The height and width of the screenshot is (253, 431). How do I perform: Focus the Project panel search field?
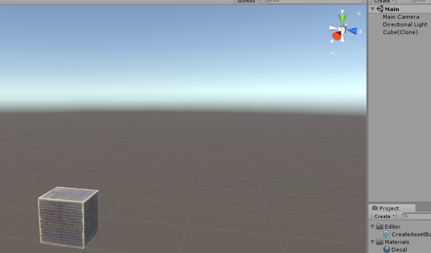[416, 216]
